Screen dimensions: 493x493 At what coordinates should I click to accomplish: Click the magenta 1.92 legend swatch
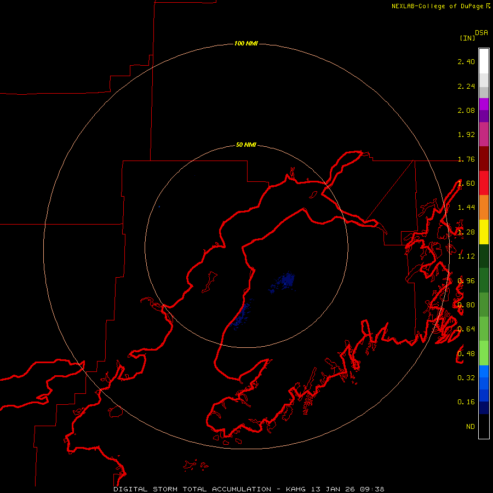[484, 134]
